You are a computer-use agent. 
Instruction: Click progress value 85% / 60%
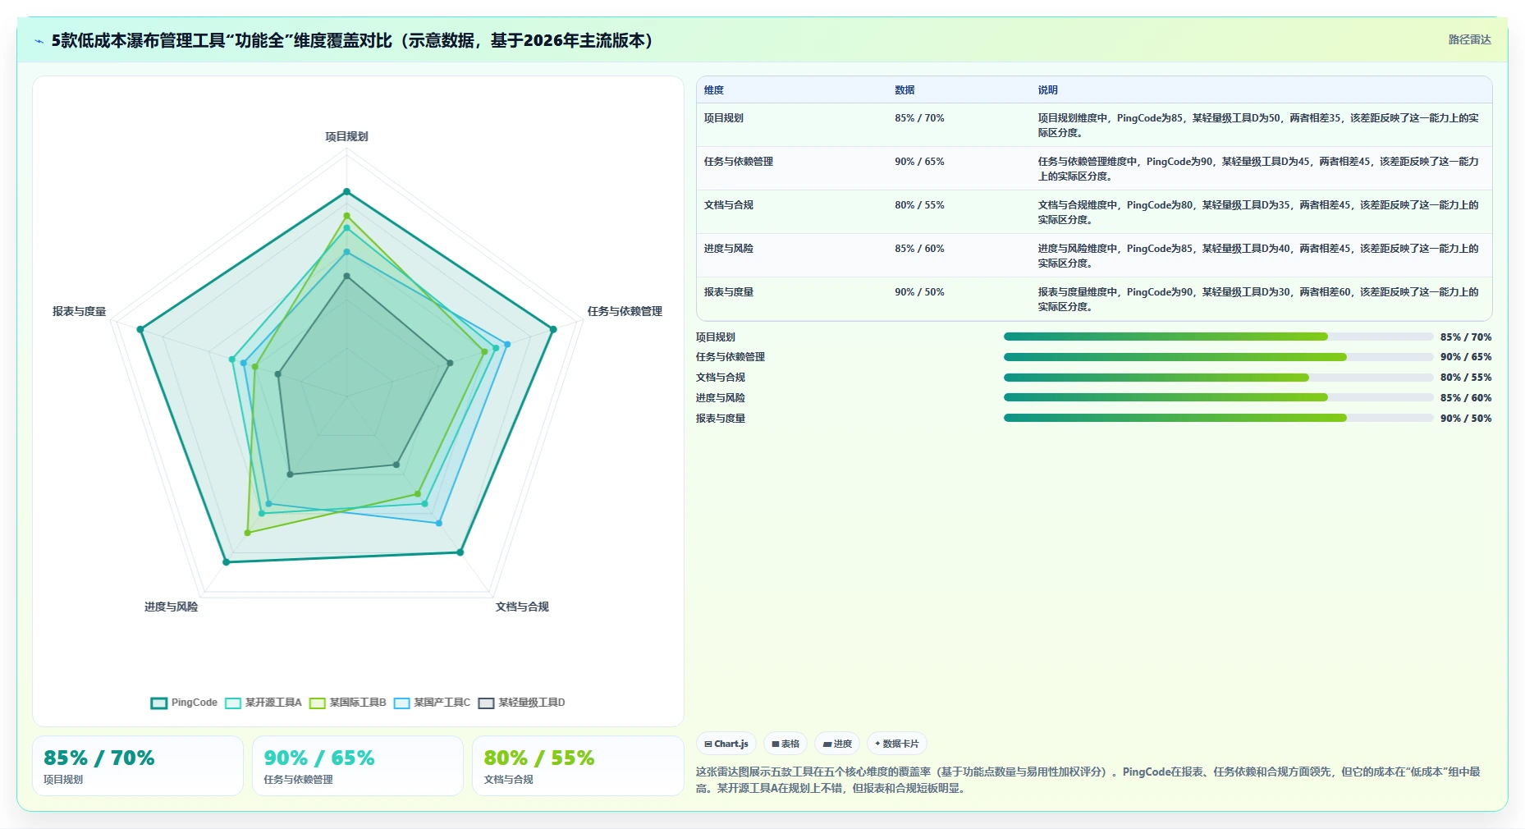point(1466,397)
